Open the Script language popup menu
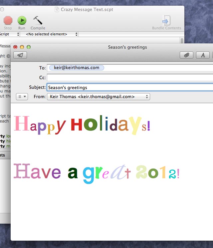 click(x=10, y=34)
